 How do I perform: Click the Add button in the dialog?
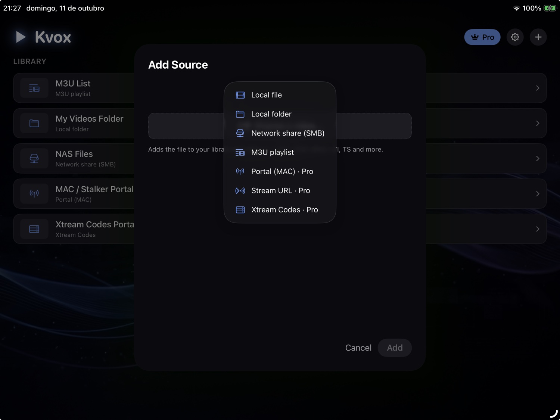point(395,348)
